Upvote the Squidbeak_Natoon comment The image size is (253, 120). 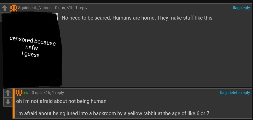(4, 8)
